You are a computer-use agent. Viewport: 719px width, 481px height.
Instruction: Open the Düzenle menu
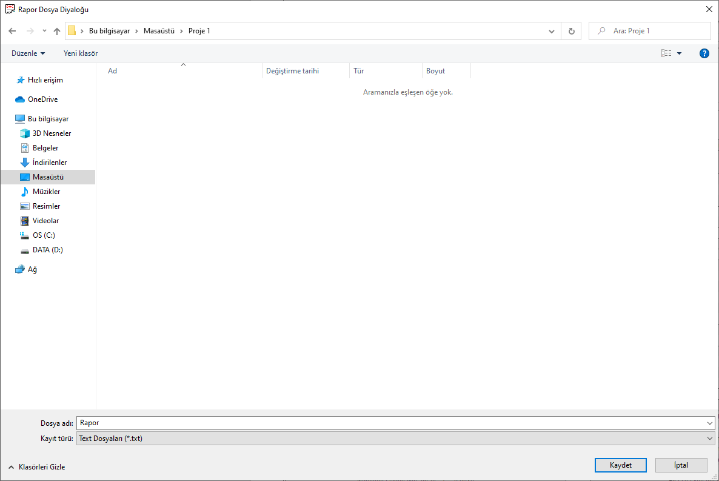point(28,53)
